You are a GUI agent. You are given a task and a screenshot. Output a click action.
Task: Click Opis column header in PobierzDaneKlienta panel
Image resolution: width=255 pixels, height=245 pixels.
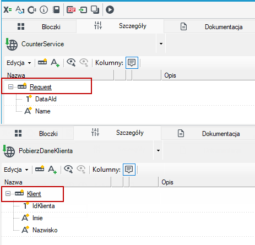pyautogui.click(x=207, y=182)
